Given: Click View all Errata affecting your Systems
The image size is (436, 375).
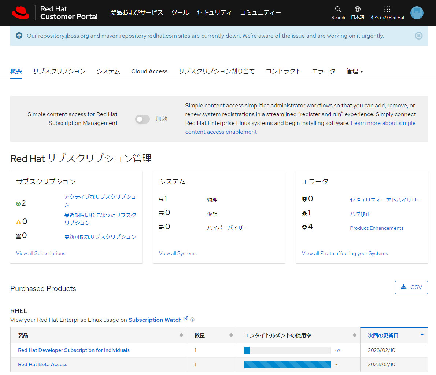Looking at the screenshot, I should coord(345,253).
